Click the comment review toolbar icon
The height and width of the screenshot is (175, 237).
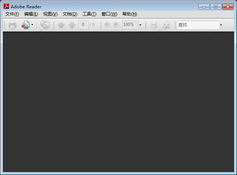(x=45, y=24)
